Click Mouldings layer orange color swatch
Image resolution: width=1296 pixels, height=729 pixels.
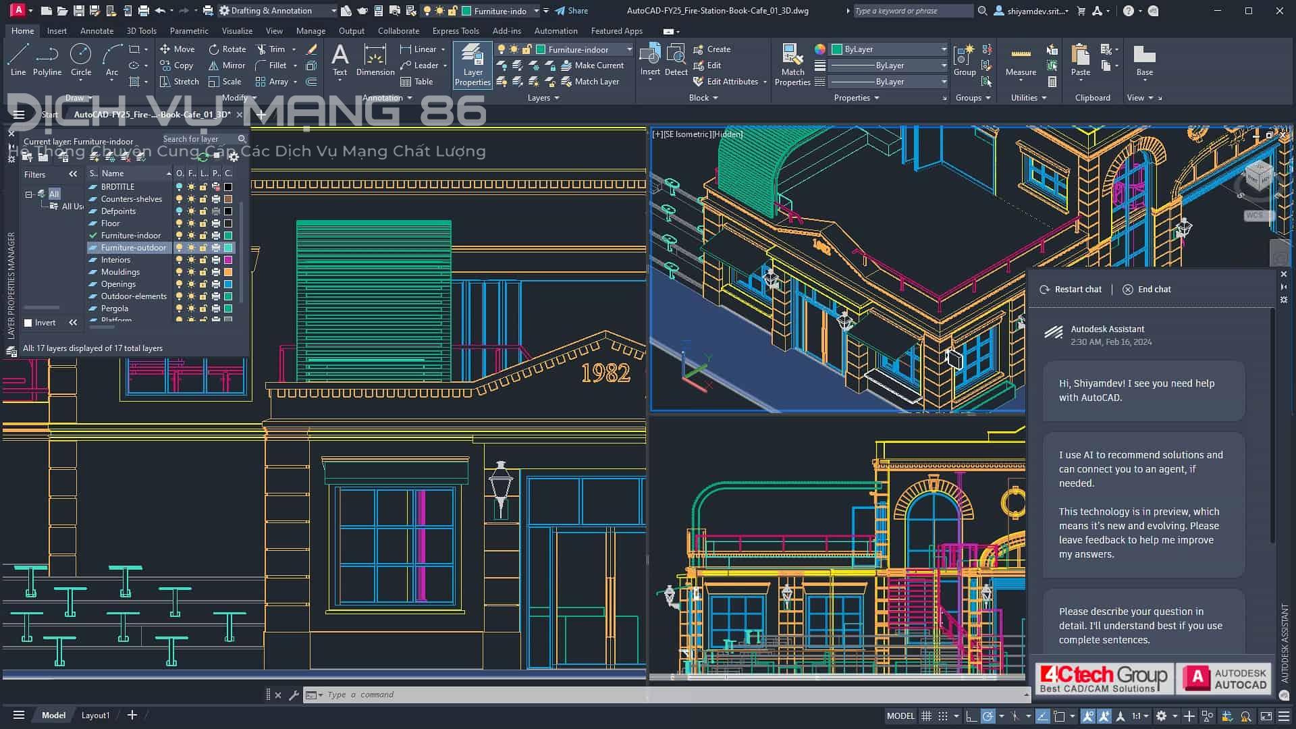point(228,272)
